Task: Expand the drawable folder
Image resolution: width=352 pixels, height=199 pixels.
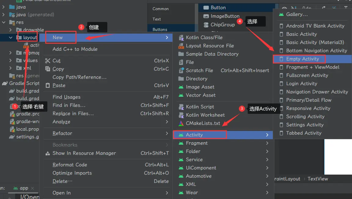Action: (11, 30)
